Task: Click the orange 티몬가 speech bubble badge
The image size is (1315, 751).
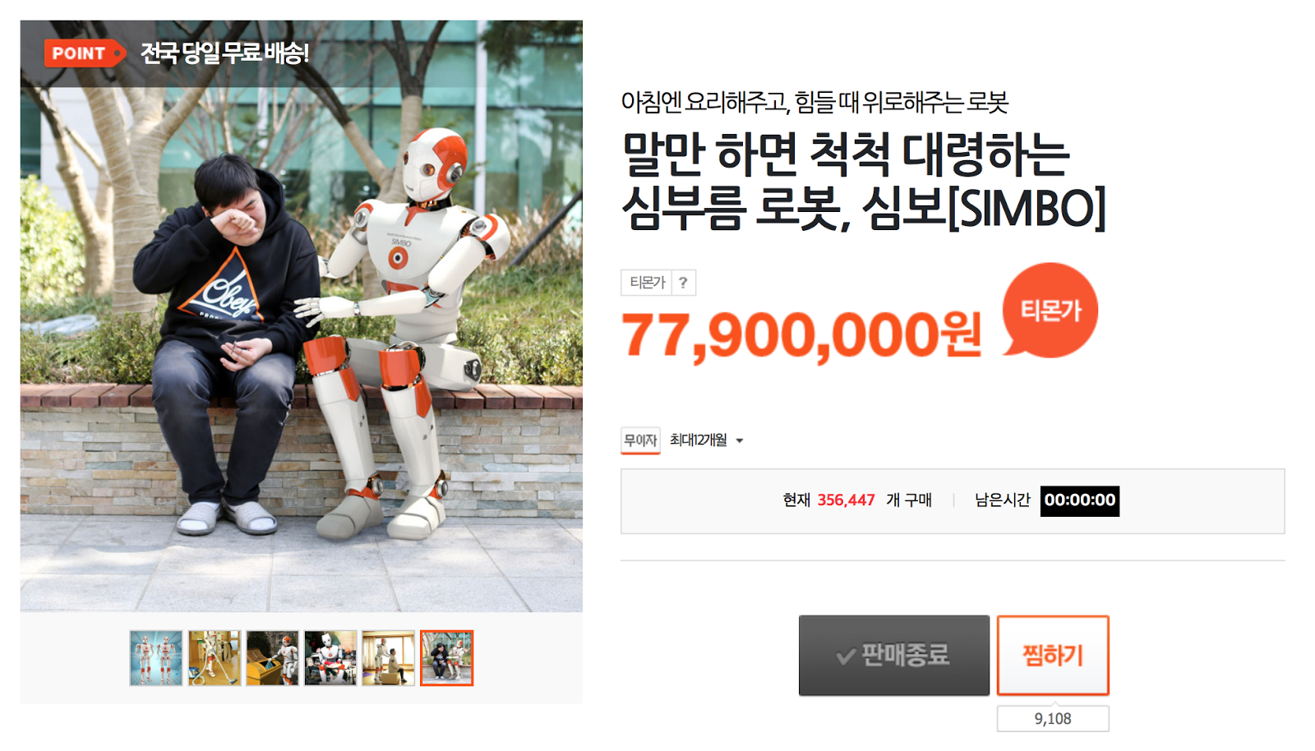Action: point(1050,311)
